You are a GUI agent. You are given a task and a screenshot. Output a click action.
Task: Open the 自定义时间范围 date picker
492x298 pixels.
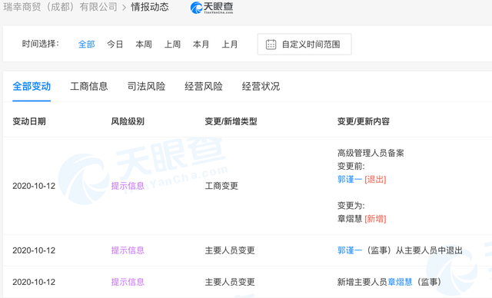click(304, 45)
